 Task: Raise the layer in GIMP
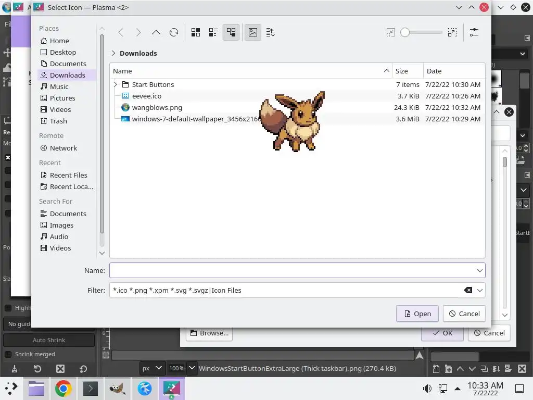[x=460, y=369]
